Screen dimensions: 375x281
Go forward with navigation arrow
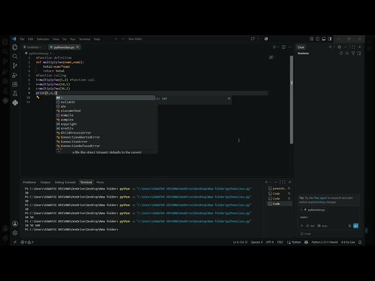122,39
